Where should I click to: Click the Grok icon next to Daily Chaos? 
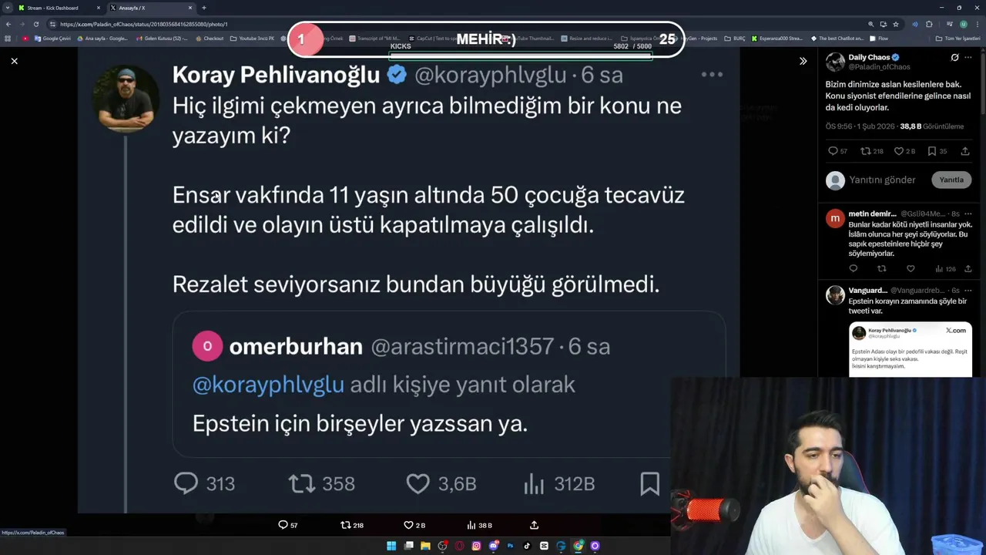click(x=954, y=58)
